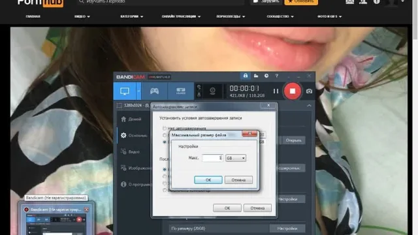Take a screenshot with camera icon
The image size is (418, 235).
(x=309, y=91)
